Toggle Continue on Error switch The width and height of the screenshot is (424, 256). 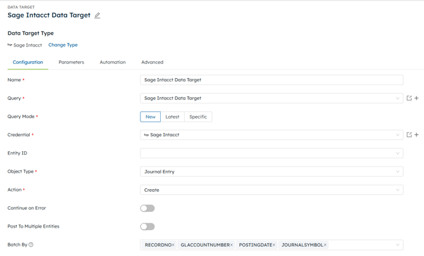147,208
